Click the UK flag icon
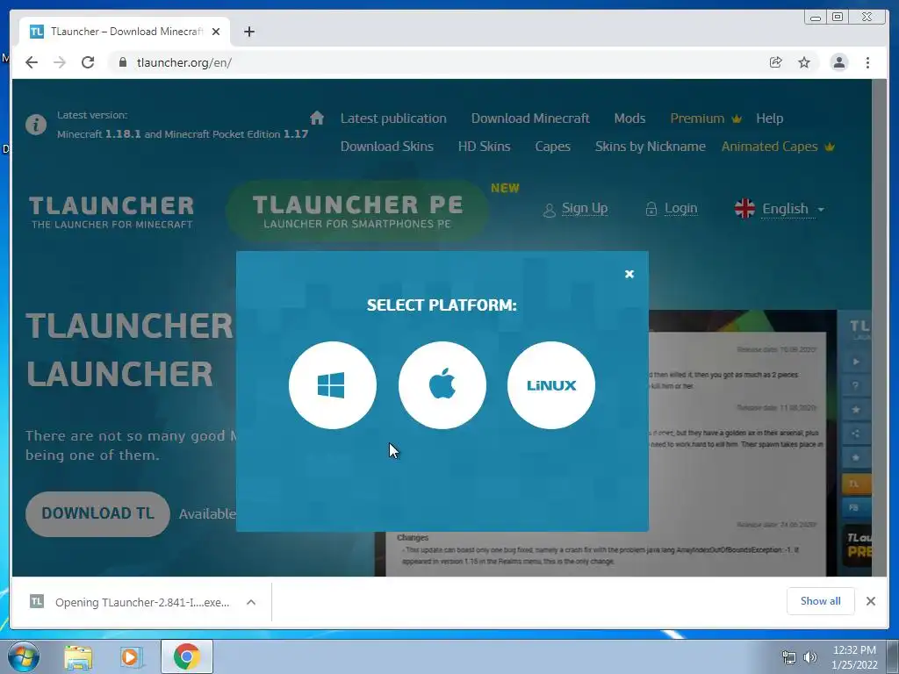The height and width of the screenshot is (674, 899). pos(744,209)
